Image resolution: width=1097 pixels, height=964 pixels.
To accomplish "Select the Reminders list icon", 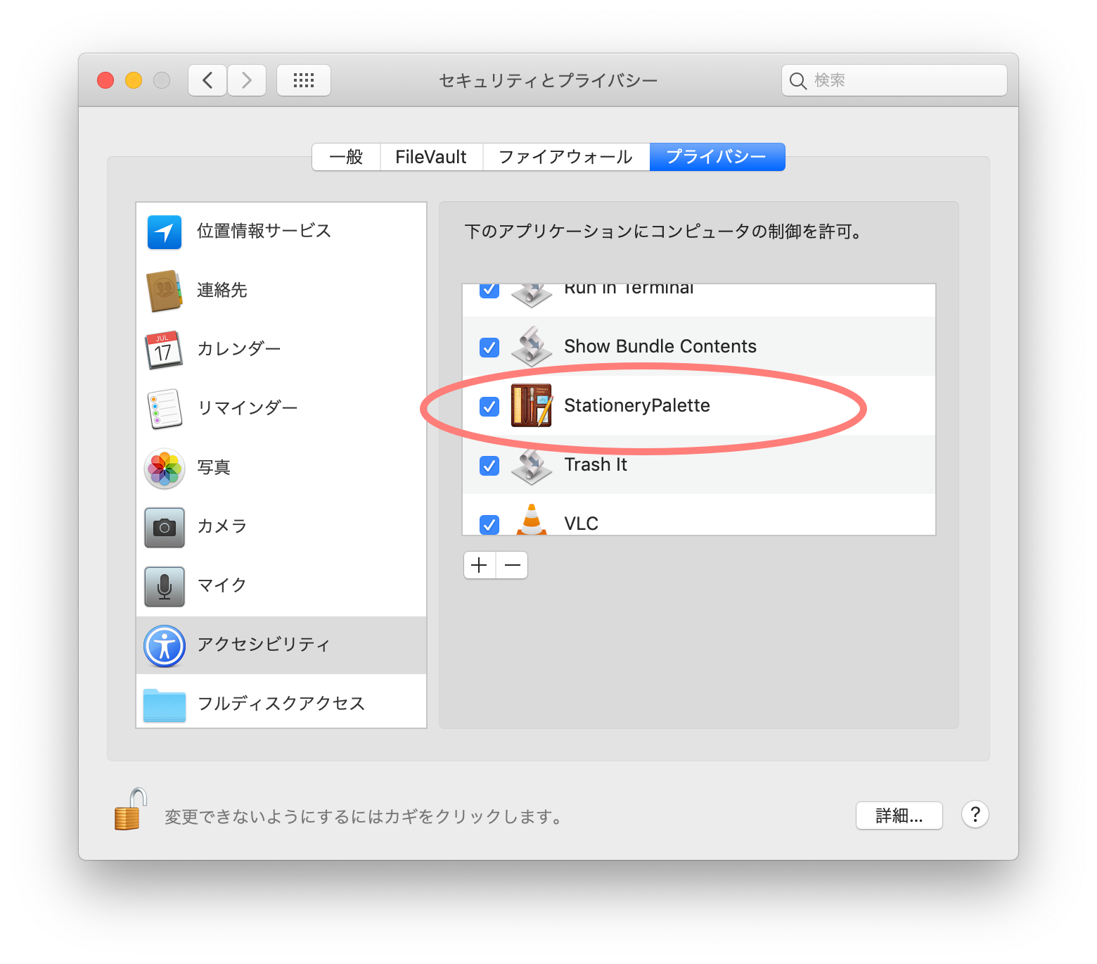I will [164, 409].
